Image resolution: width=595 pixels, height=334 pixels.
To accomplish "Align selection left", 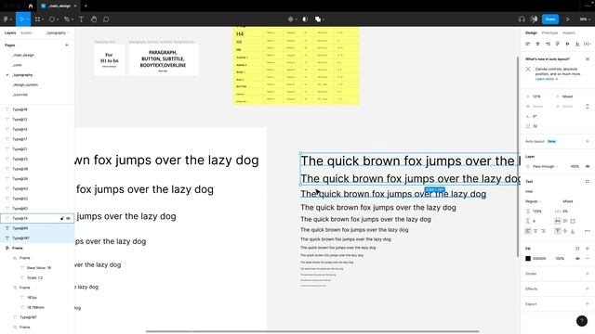I will [527, 44].
